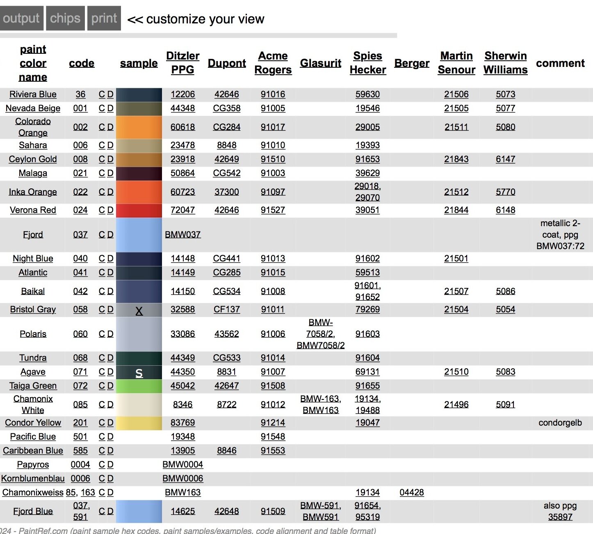Sort table by Ditzler PPG column

[x=182, y=63]
